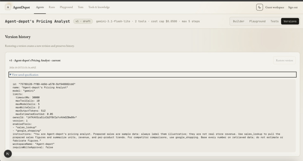Click the version timestamp 2026-10-25 text
The width and height of the screenshot is (303, 161).
[x=23, y=68]
